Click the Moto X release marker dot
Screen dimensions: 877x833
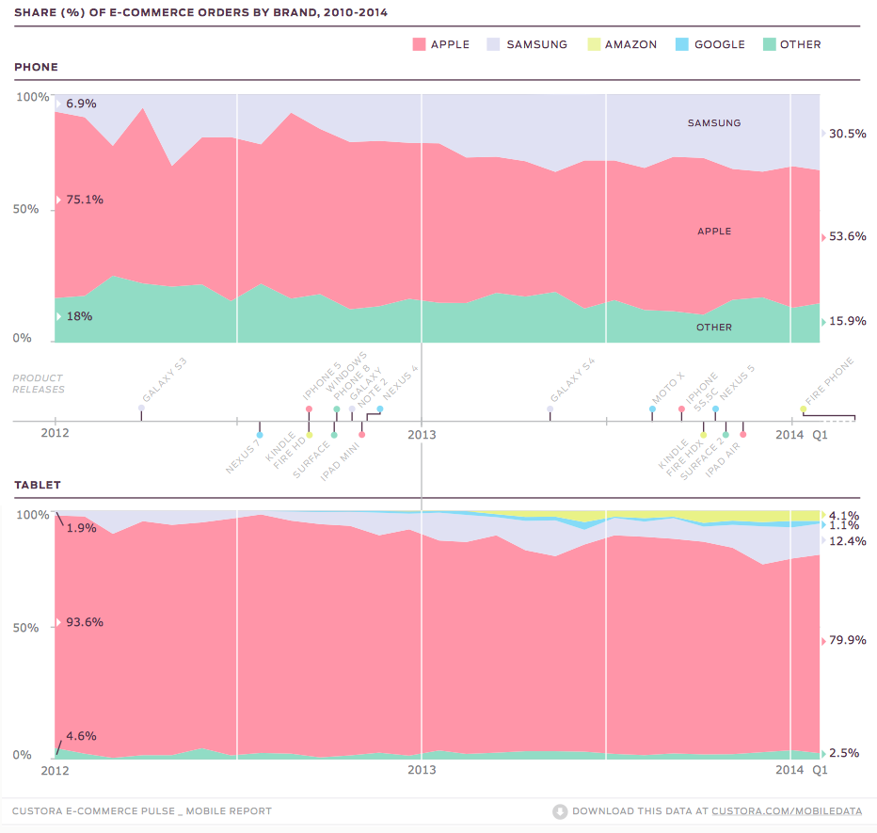click(x=652, y=408)
